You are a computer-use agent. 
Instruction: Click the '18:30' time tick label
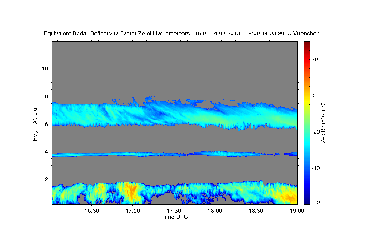[256, 211]
